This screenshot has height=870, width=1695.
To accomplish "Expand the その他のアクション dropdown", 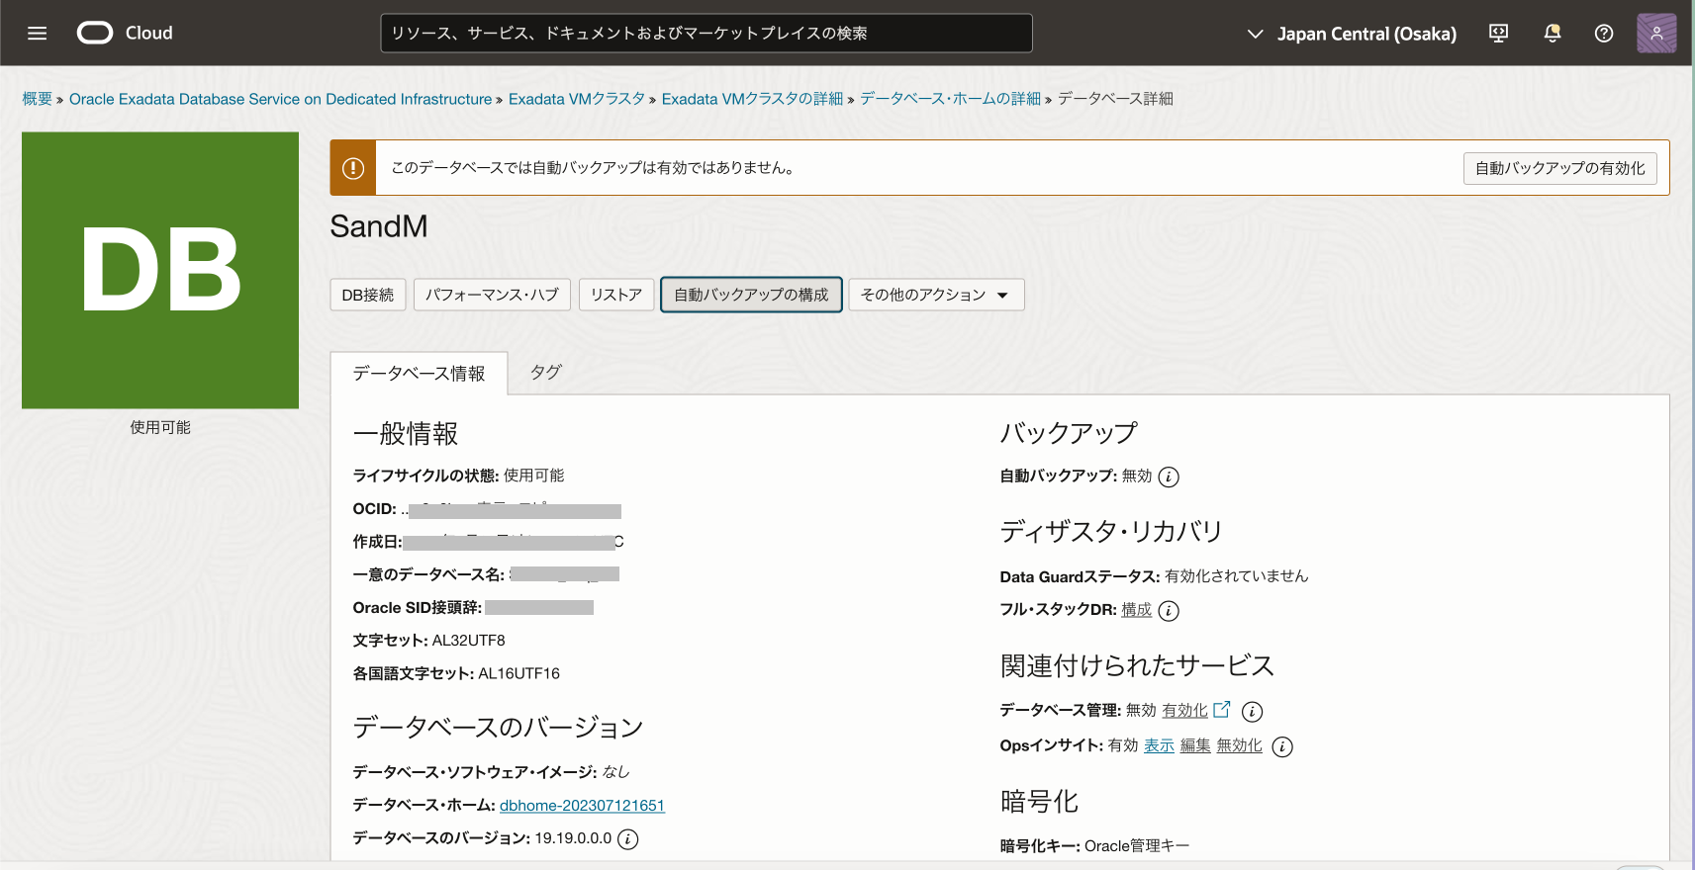I will coord(935,295).
